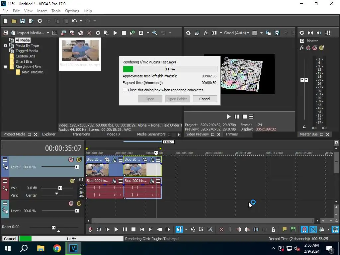Screen dimensions: 340x255
Task: Collapse the Storyboard Bins tree node
Action: (x=5, y=67)
